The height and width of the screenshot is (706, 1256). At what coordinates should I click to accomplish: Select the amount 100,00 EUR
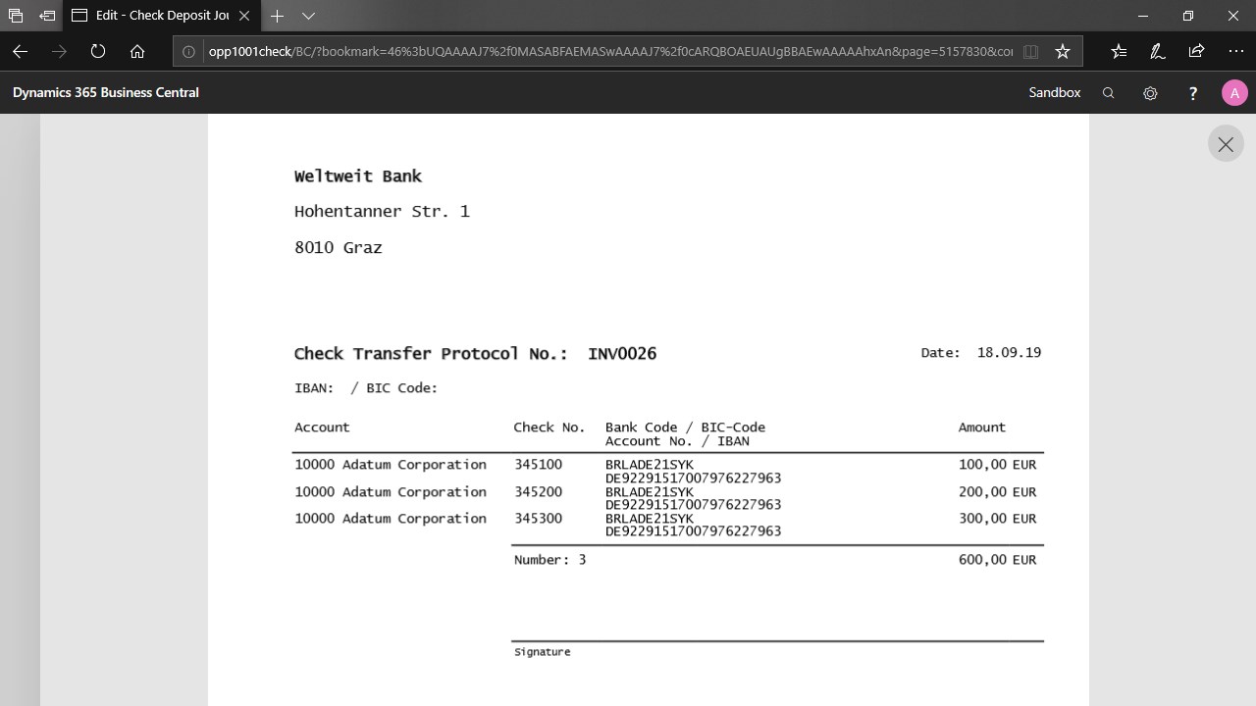point(997,465)
